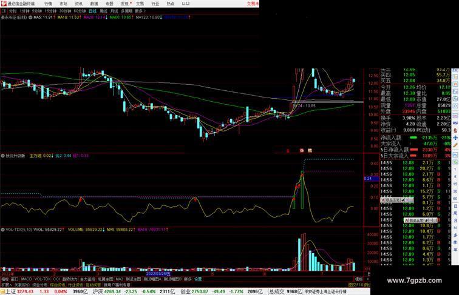Open the 热点 menu
This screenshot has height=295, width=459.
click(171, 4)
